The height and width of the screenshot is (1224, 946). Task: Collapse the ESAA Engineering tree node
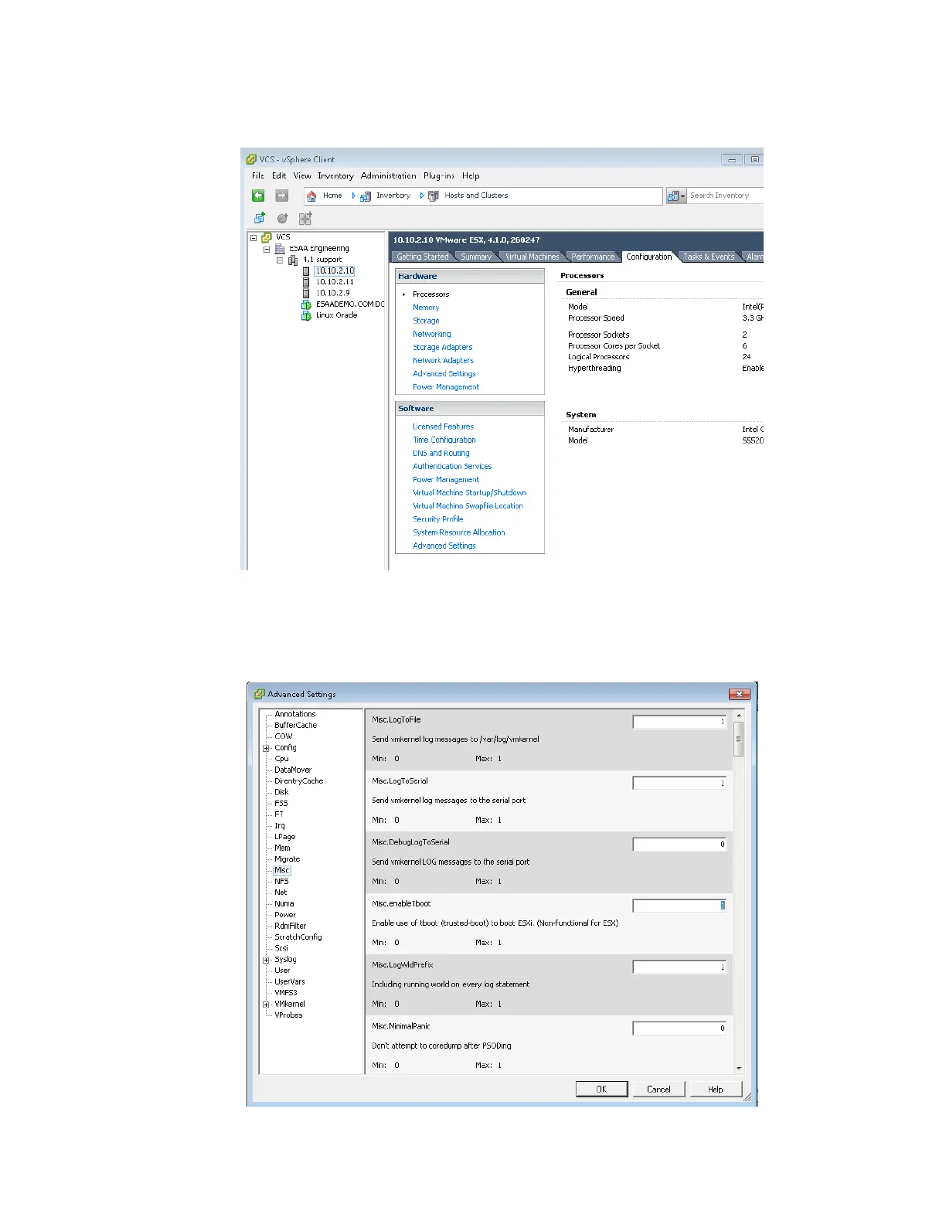pyautogui.click(x=267, y=249)
